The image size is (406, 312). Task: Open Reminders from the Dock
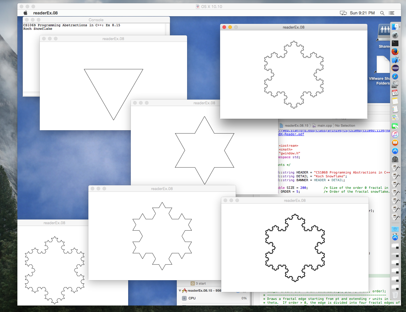(395, 109)
